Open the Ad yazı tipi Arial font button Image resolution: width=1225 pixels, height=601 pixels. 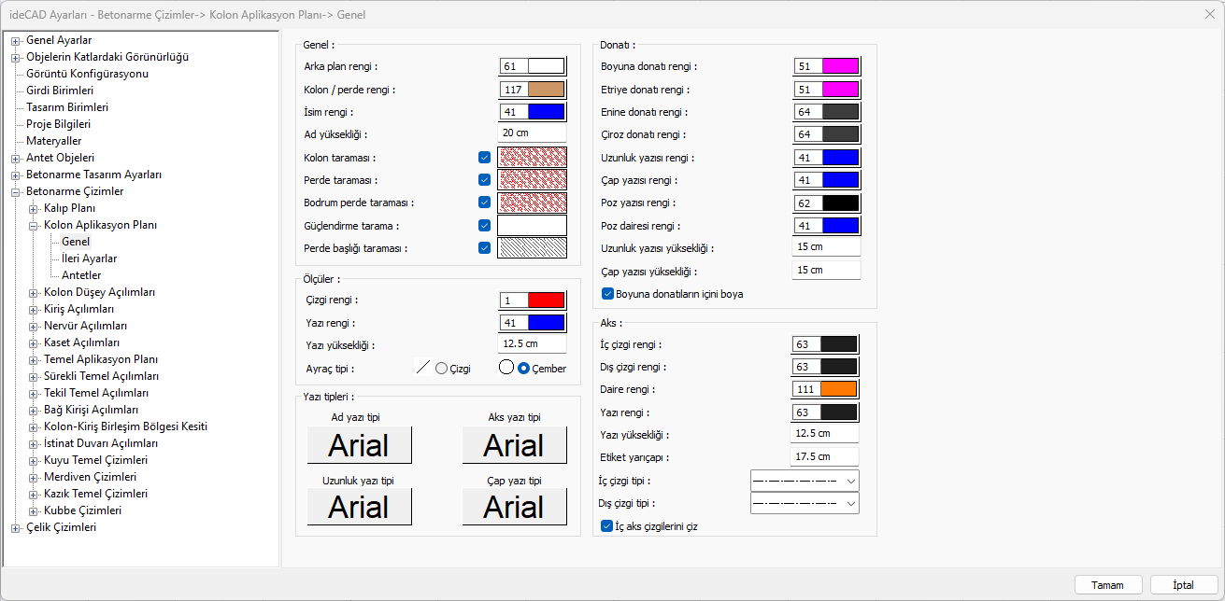coord(359,445)
